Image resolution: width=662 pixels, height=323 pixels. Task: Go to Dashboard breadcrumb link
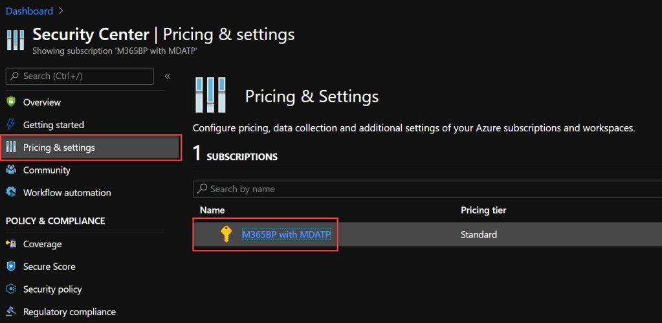(29, 11)
